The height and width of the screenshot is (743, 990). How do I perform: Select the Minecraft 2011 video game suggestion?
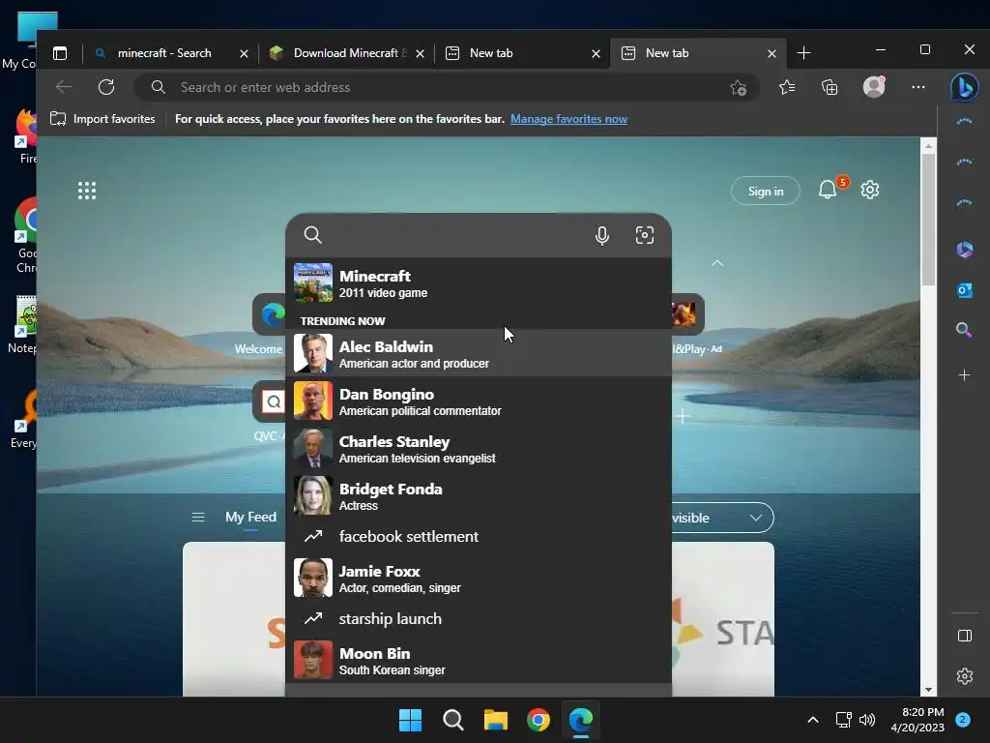479,283
